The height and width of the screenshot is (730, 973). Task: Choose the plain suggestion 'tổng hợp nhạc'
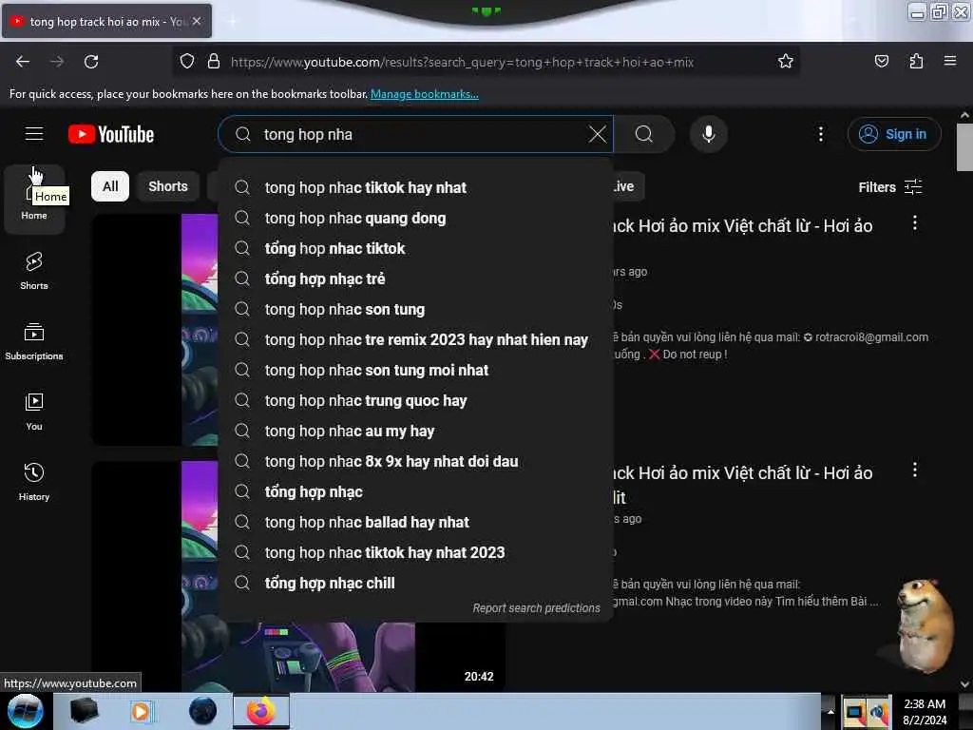click(415, 491)
